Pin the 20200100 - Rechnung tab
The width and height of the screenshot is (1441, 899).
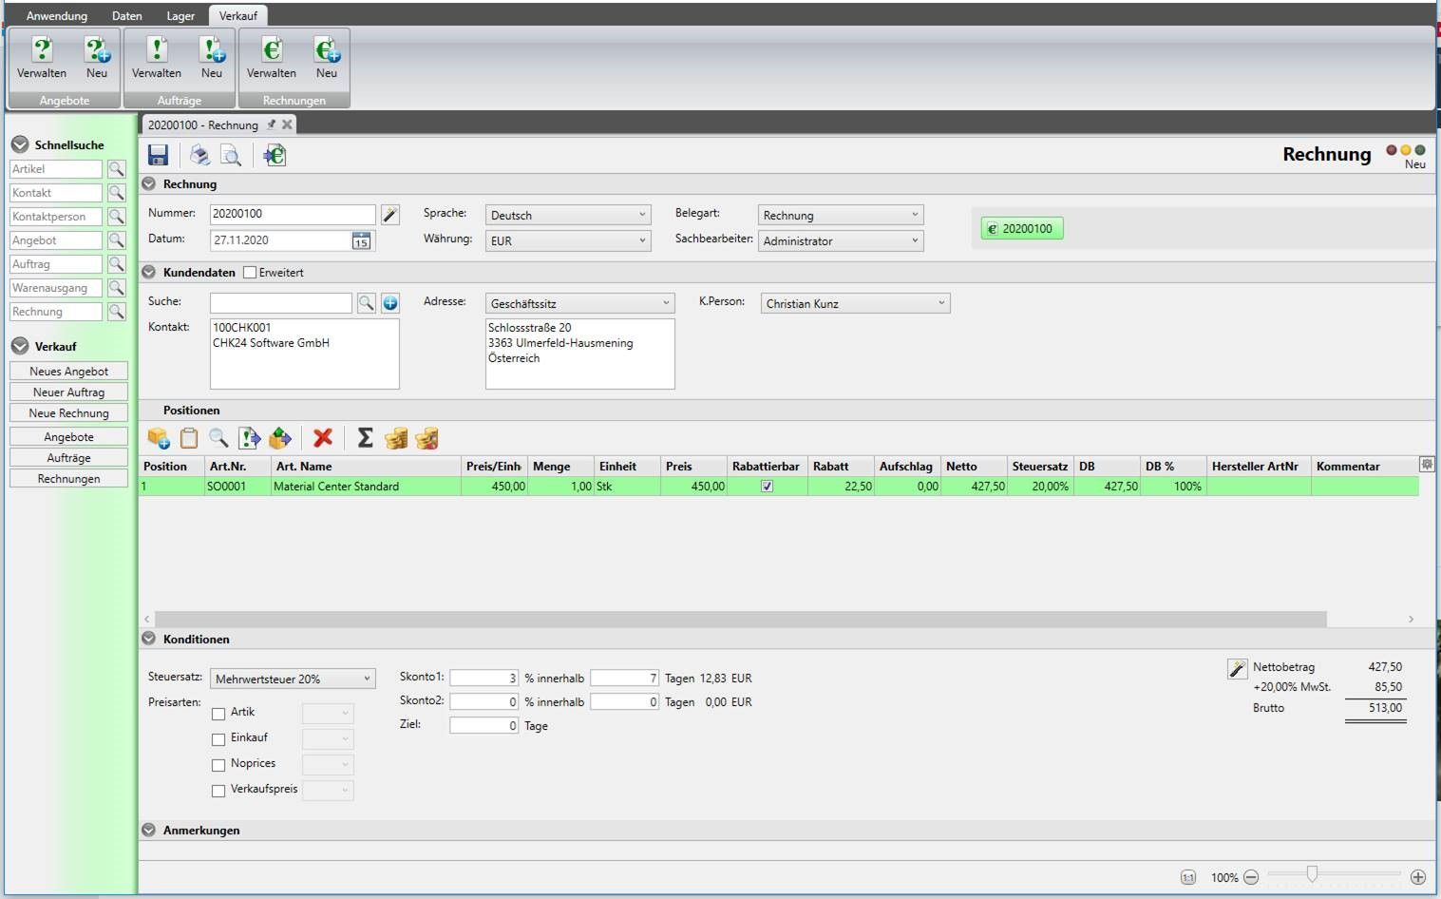click(x=271, y=124)
